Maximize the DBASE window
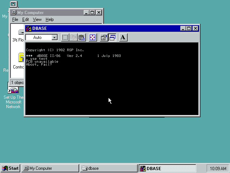The width and height of the screenshot is (230, 173). (x=189, y=28)
